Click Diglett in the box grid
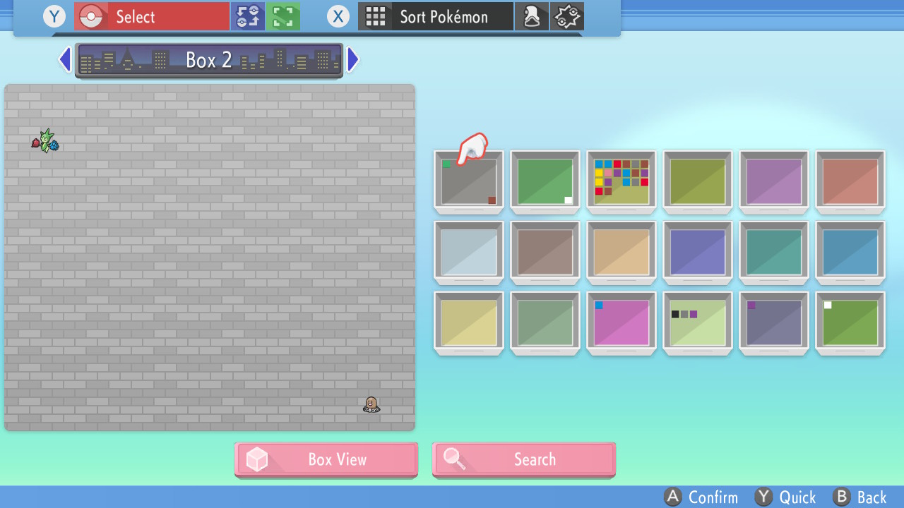The height and width of the screenshot is (508, 904). pyautogui.click(x=370, y=404)
